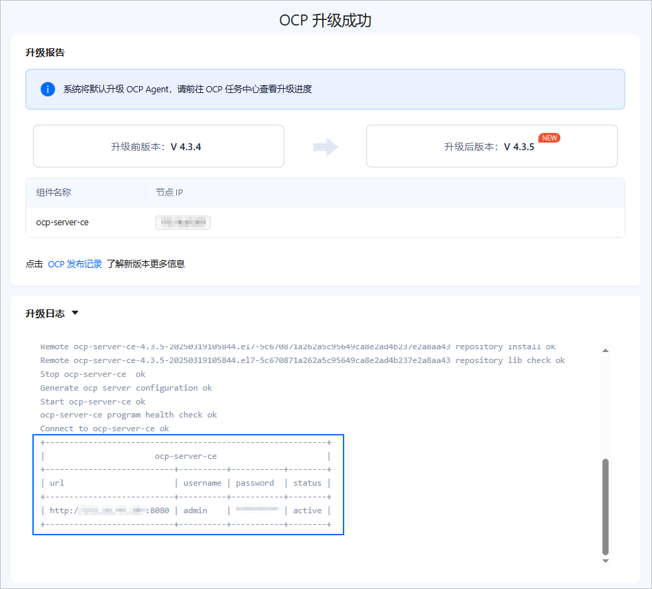Click the 节点 IP column header
652x589 pixels.
(x=169, y=192)
